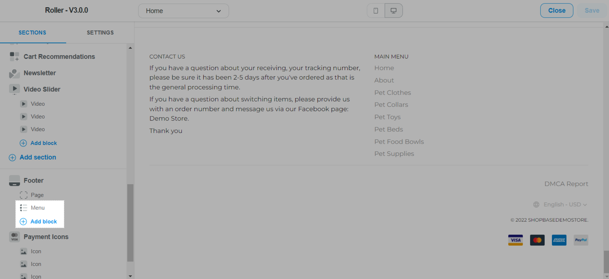Screen dimensions: 609x279
Task: Click the DMCA Report link
Action: (566, 184)
